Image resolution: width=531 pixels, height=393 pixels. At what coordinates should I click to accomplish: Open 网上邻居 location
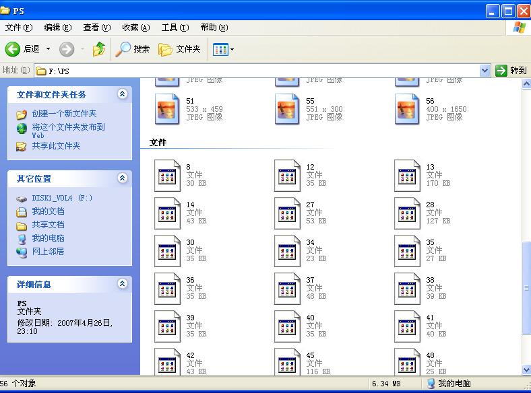point(48,252)
